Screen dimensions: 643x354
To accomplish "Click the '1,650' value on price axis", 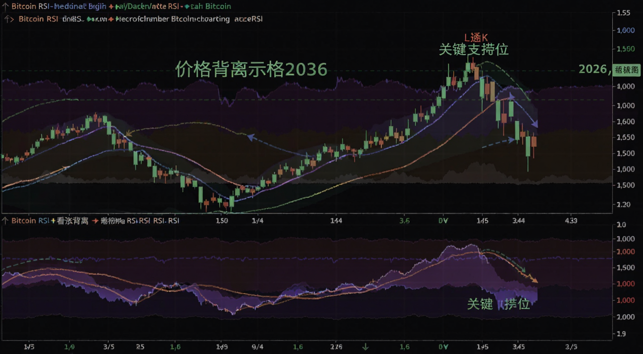I will [625, 137].
